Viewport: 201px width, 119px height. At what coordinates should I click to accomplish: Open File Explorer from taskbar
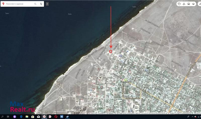click(27, 117)
